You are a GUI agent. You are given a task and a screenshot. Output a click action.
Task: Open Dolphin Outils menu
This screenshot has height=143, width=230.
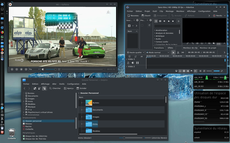click(x=62, y=84)
